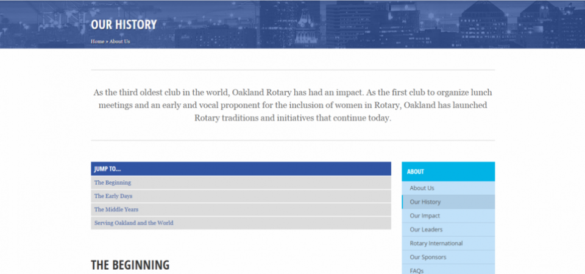Viewport: 585px width, 274px height.
Task: Click THE BEGINNING section heading
Action: [130, 265]
